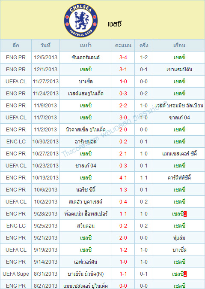This screenshot has width=205, height=289.
Task: Select away team ฟูแล่ม
Action: click(x=179, y=238)
